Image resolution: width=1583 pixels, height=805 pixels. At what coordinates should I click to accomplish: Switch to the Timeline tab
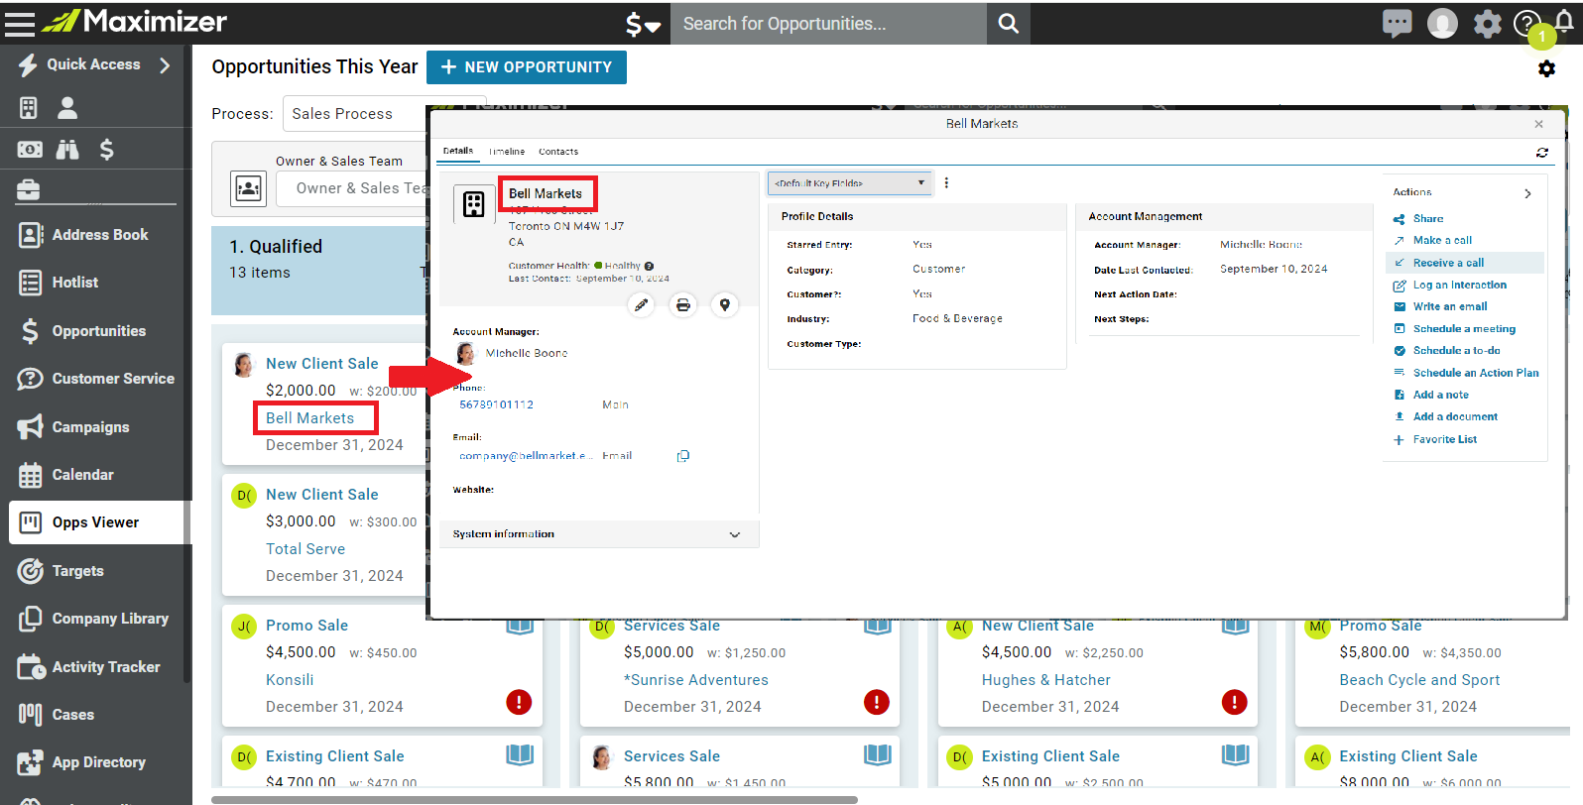pyautogui.click(x=507, y=152)
